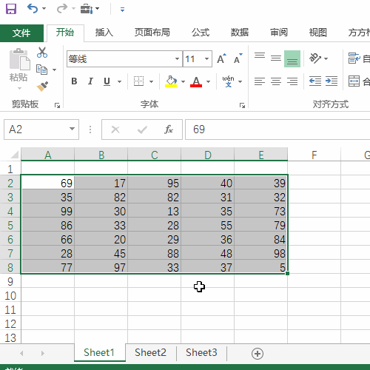Open the font size dropdown

pyautogui.click(x=206, y=59)
